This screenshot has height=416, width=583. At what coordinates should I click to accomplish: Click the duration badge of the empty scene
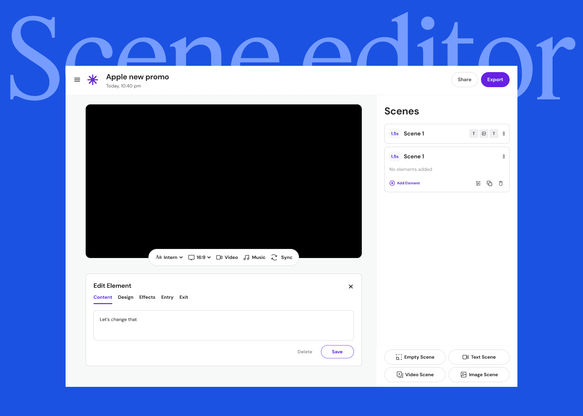[x=395, y=156]
